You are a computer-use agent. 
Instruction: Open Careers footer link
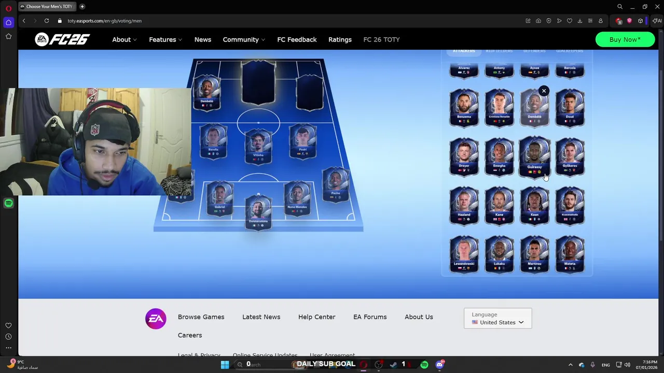(190, 335)
